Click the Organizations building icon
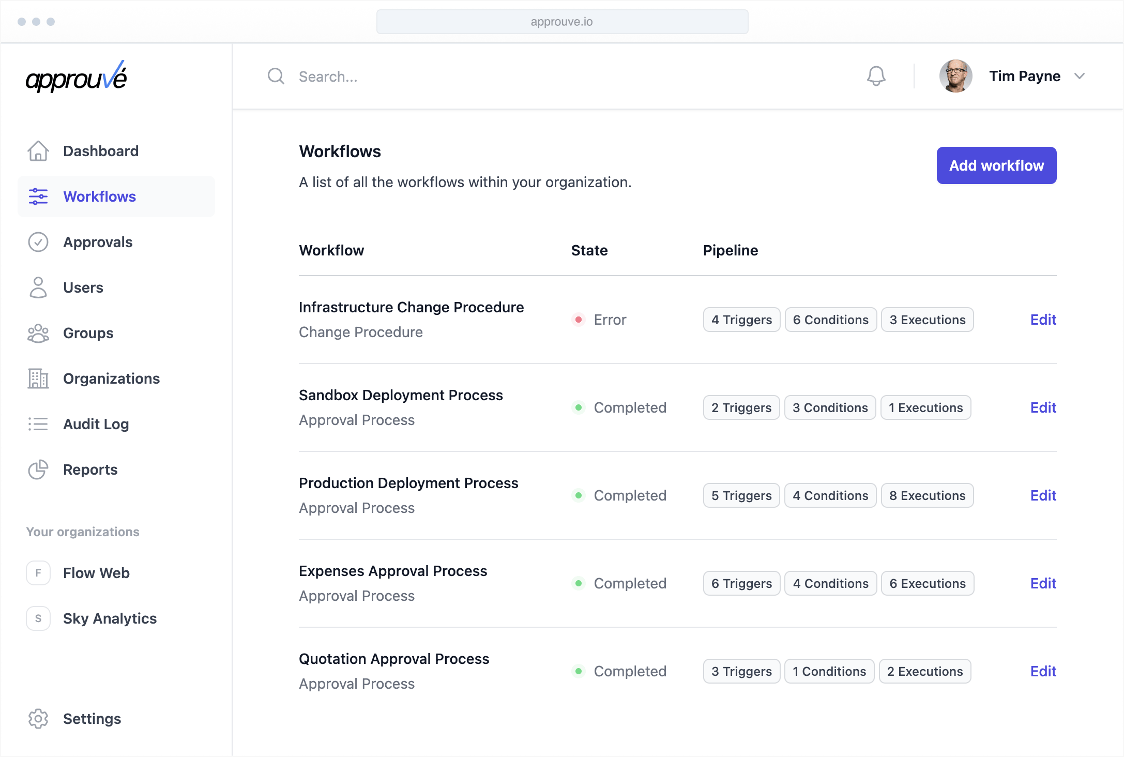 coord(38,379)
